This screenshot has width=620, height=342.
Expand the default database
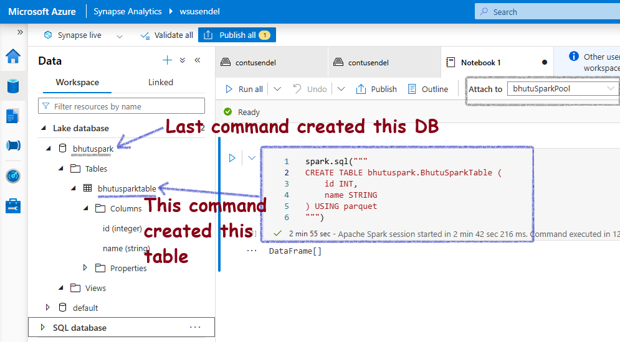[x=48, y=307]
